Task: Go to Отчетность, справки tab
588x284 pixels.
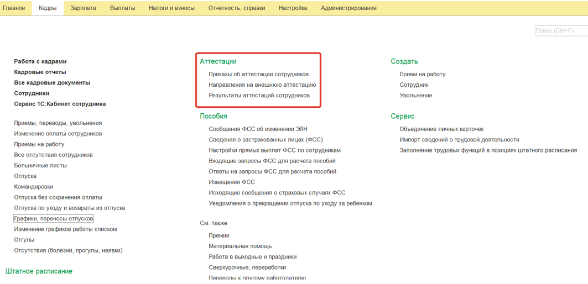Action: coord(236,8)
